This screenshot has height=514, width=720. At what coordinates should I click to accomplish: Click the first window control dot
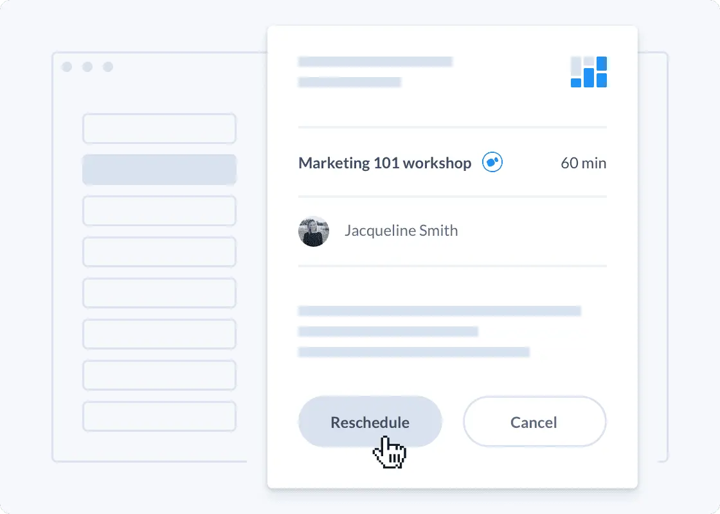(x=67, y=67)
